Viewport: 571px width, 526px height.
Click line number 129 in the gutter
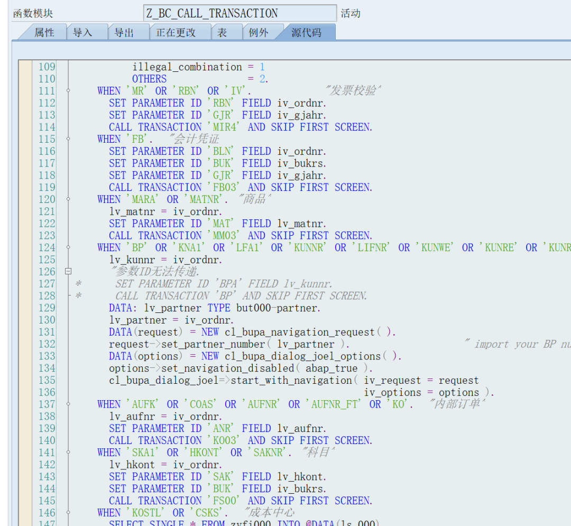pyautogui.click(x=47, y=308)
